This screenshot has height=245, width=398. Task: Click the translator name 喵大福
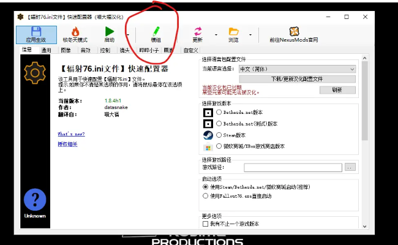111,115
